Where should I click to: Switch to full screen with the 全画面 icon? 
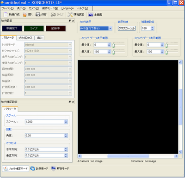point(91,15)
